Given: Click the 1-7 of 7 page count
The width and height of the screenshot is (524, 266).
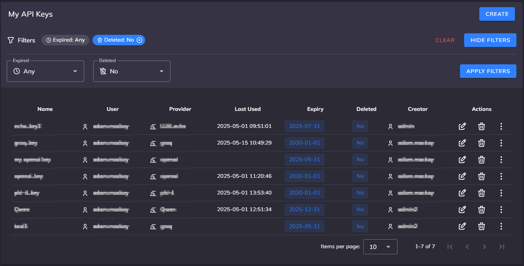Looking at the screenshot, I should [x=425, y=247].
